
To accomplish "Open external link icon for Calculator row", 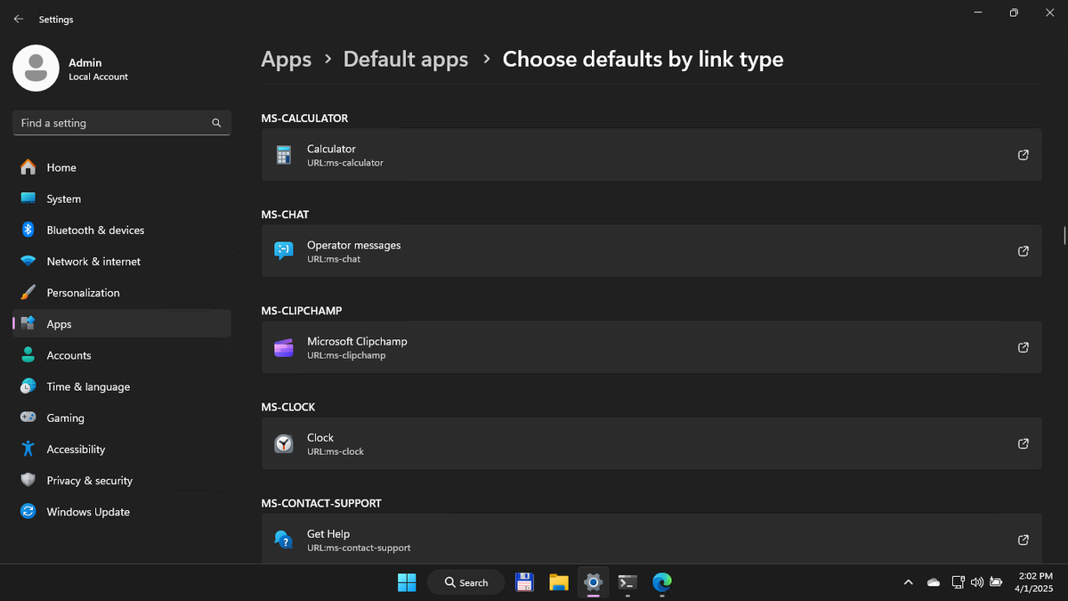I will (x=1023, y=155).
